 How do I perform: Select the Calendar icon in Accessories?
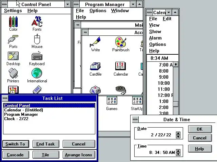121,69
